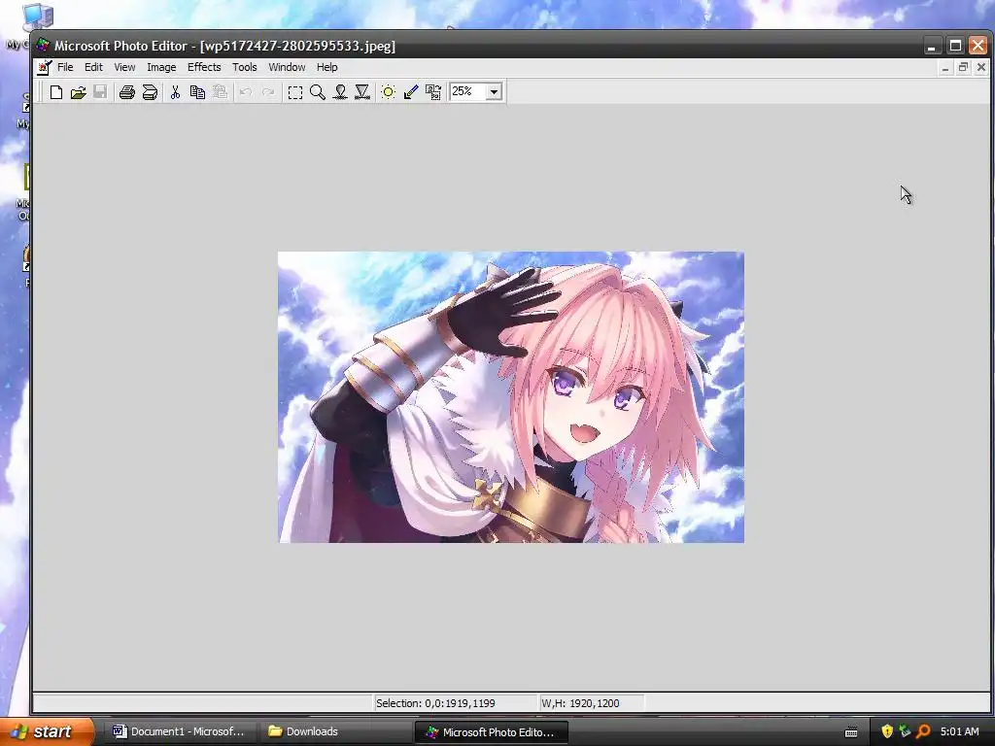Pick the magnifying glass Zoom tool

318,92
